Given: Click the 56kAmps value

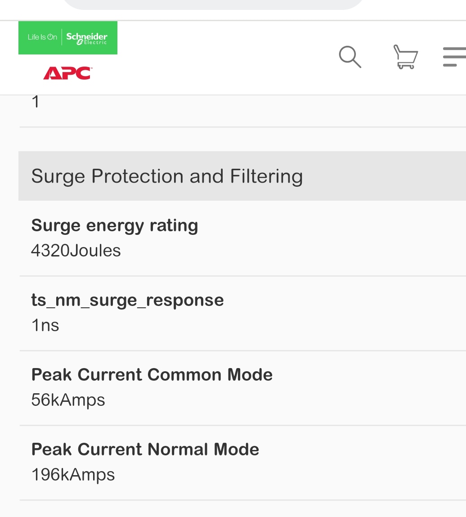Looking at the screenshot, I should (68, 400).
